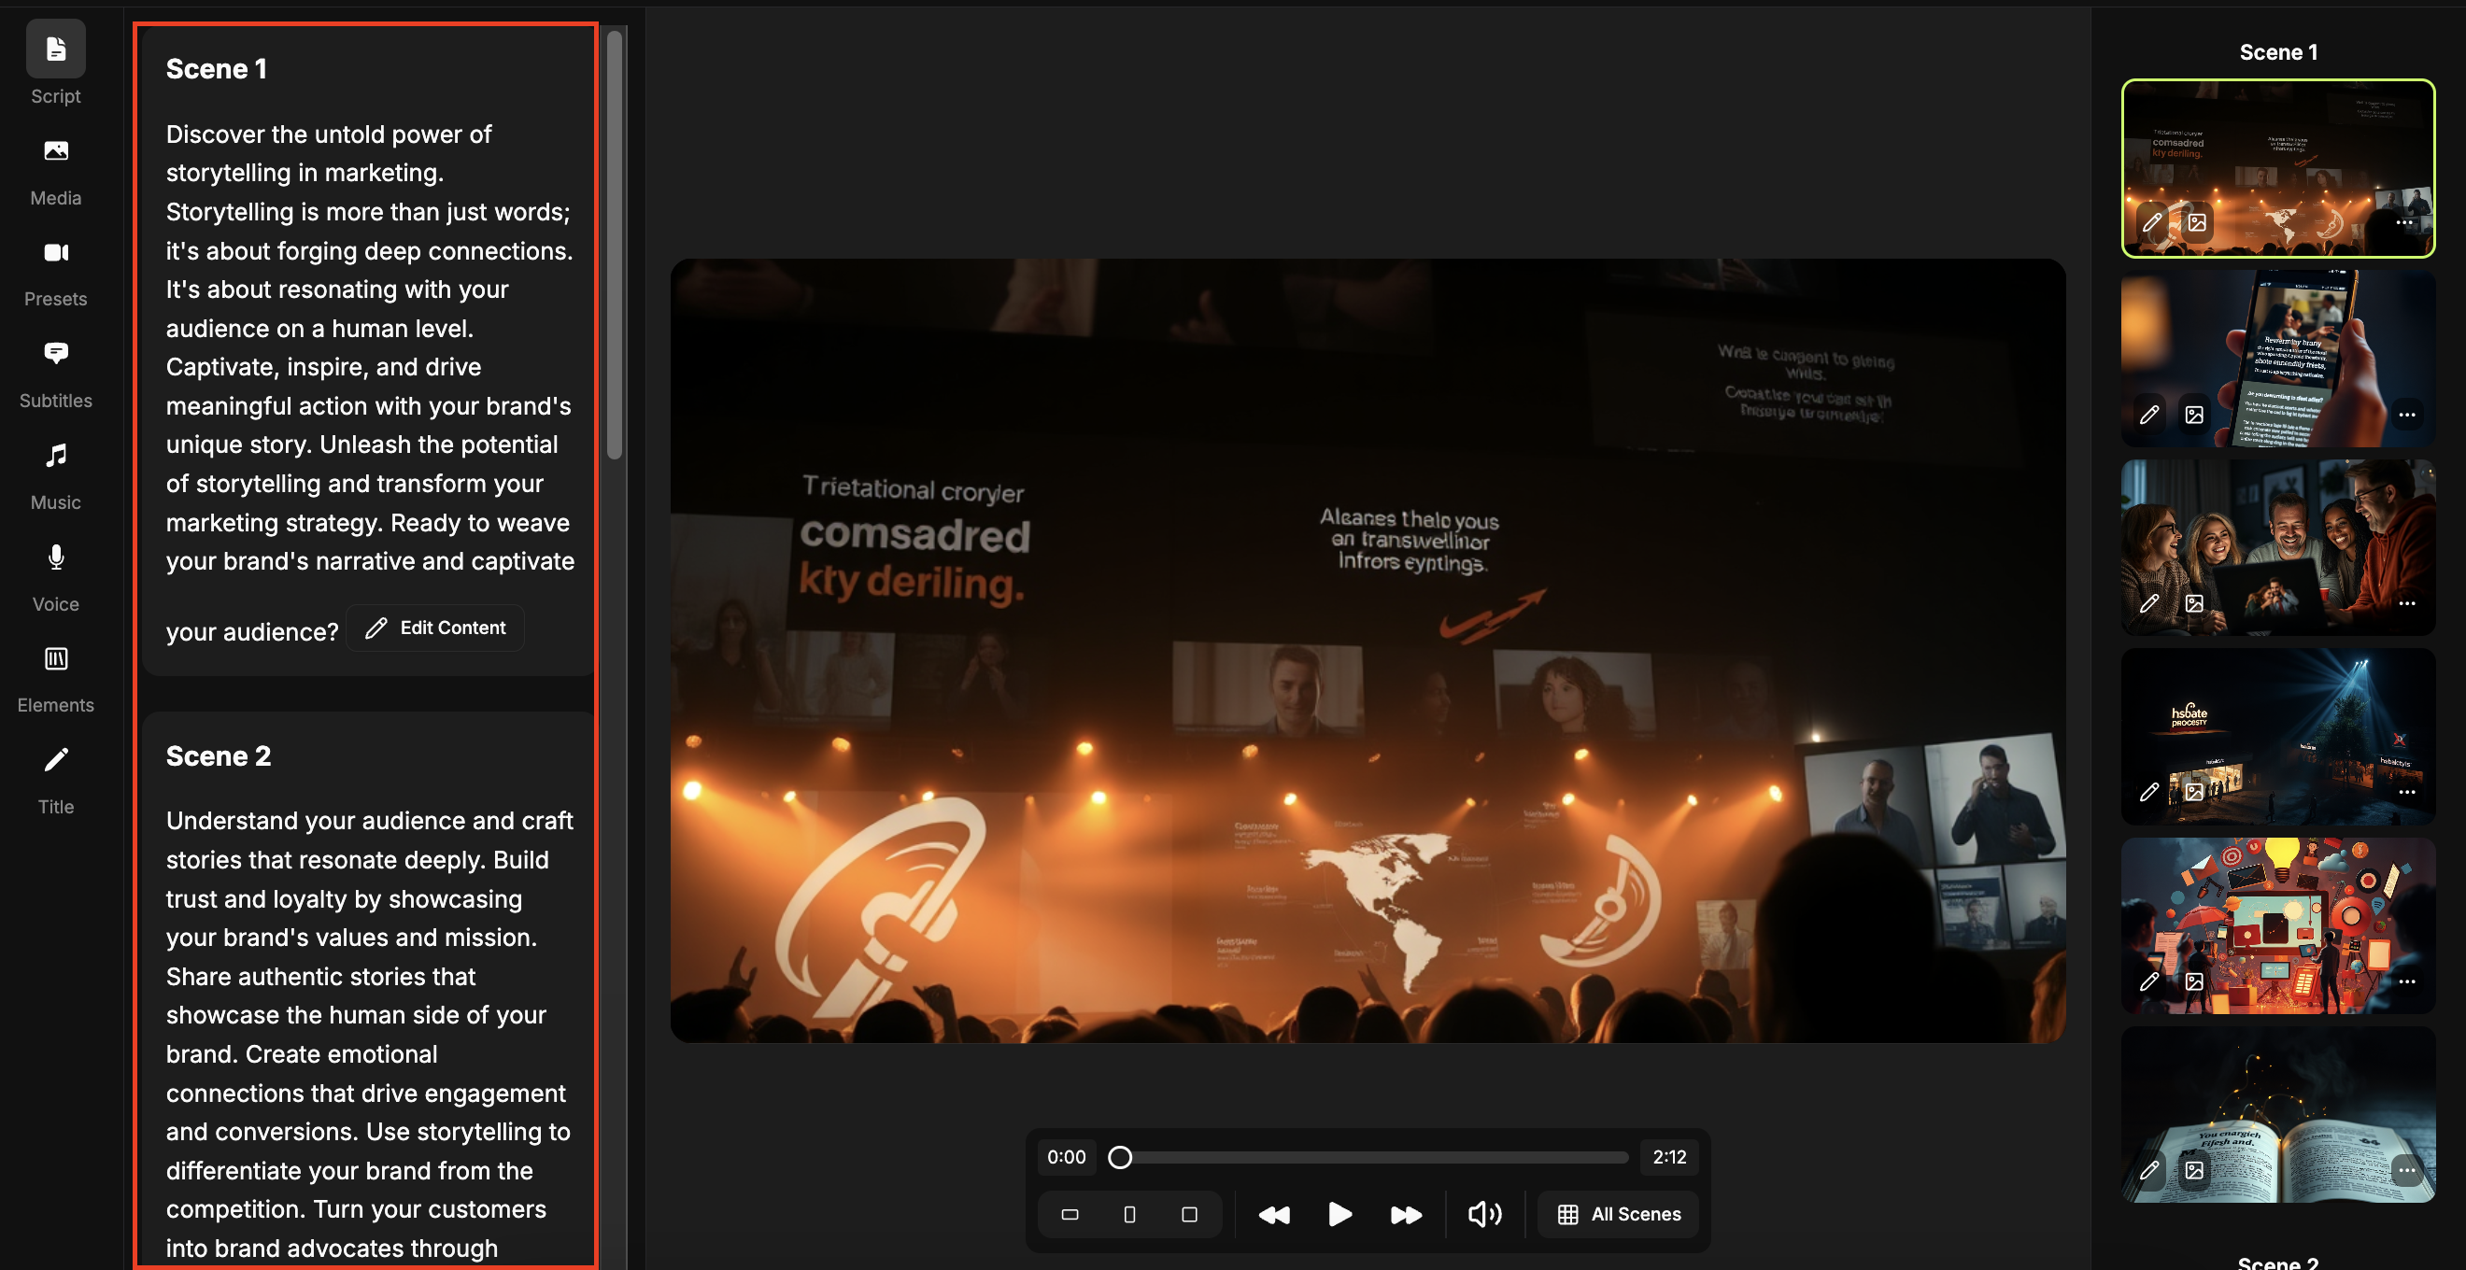2466x1270 pixels.
Task: Open the Subtitles panel
Action: tap(55, 374)
